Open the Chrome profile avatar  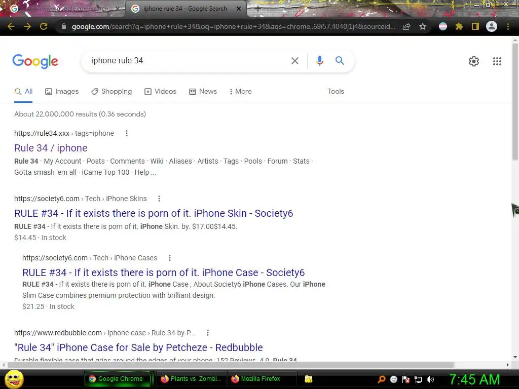click(x=492, y=26)
